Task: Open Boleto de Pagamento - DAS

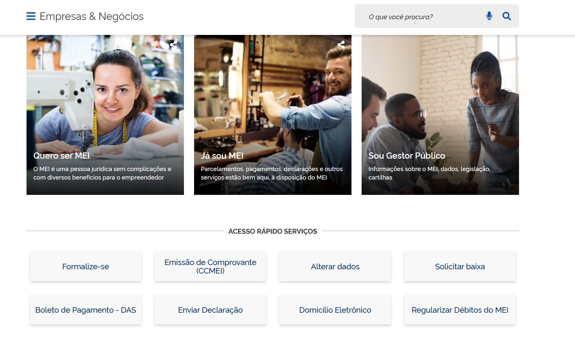Action: (x=85, y=310)
